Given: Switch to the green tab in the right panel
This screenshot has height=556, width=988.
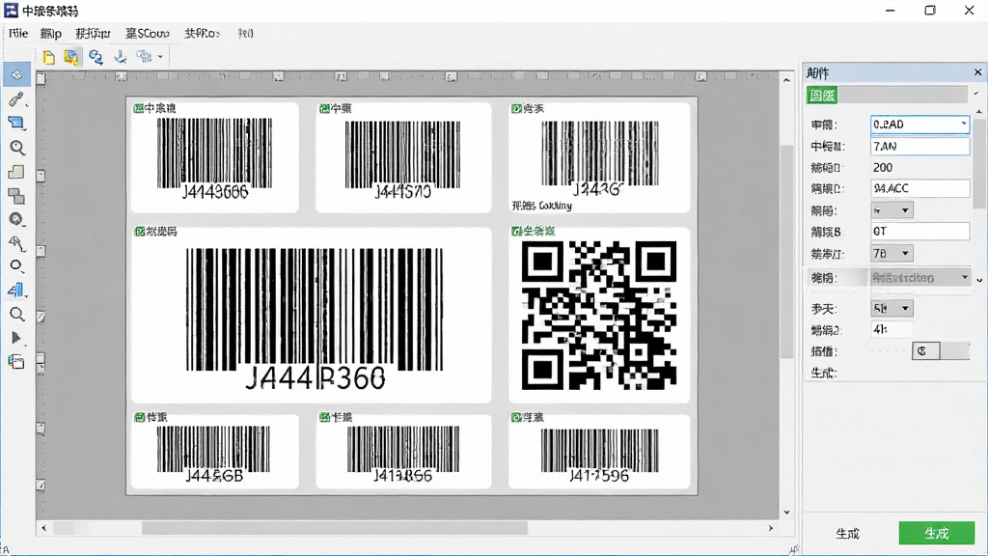Looking at the screenshot, I should pos(822,96).
